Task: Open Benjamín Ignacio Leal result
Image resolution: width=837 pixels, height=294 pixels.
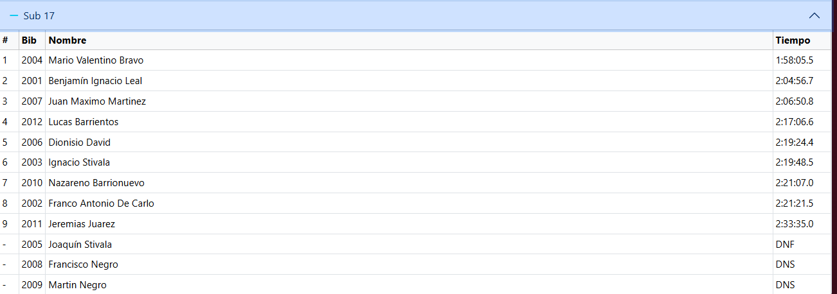Action: [x=415, y=81]
